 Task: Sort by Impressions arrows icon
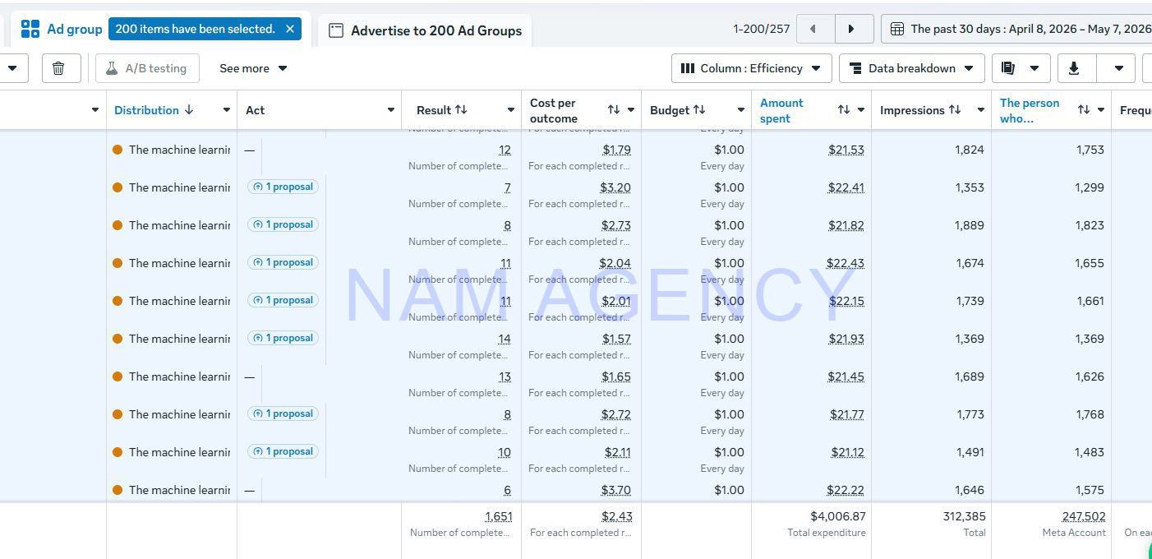[955, 109]
